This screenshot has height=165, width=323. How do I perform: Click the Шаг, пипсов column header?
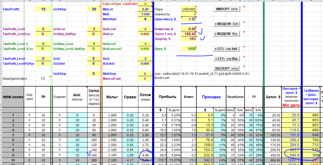[77, 97]
